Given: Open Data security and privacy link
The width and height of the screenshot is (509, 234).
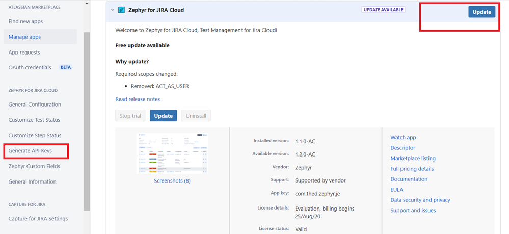Looking at the screenshot, I should click(420, 200).
